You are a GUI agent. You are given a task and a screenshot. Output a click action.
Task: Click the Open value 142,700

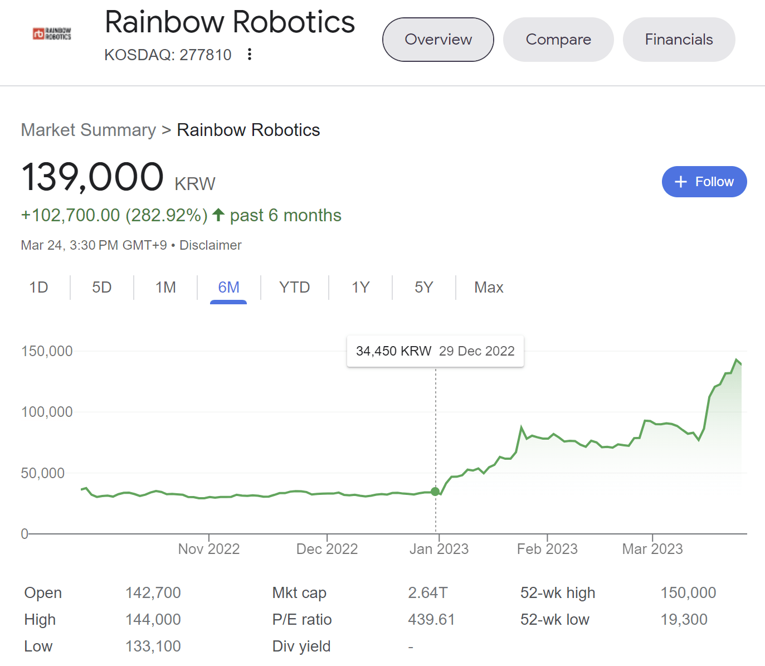(x=153, y=592)
